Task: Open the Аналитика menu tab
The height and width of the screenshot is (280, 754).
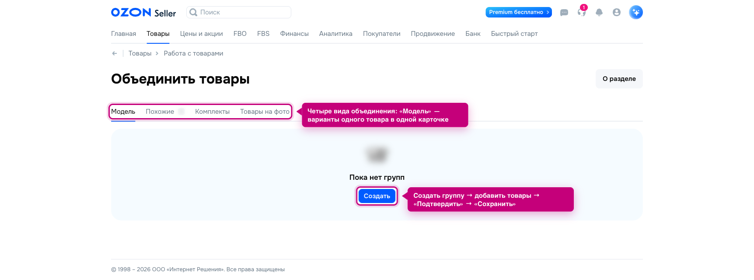Action: pyautogui.click(x=336, y=34)
